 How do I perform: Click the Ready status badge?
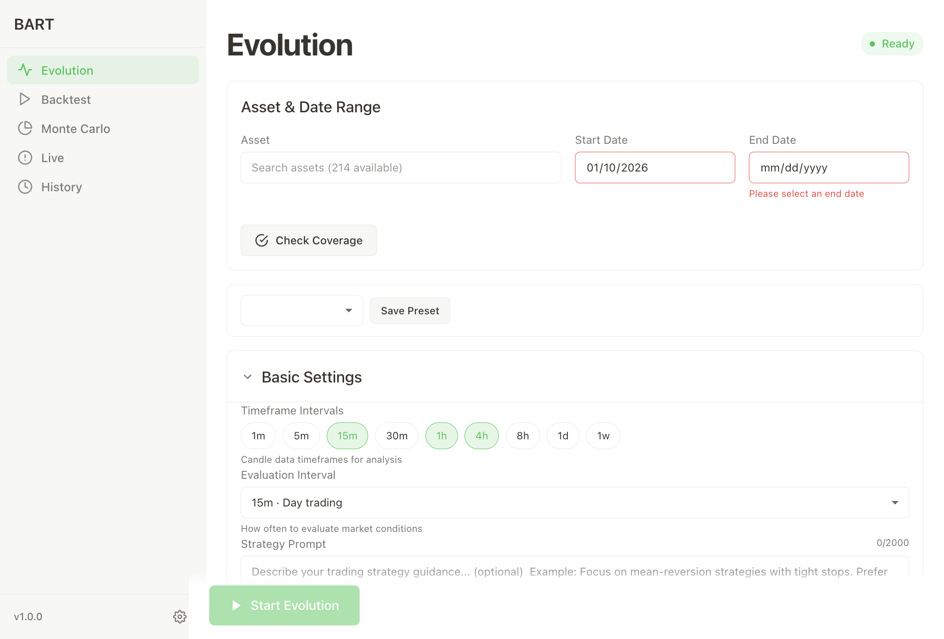point(892,44)
